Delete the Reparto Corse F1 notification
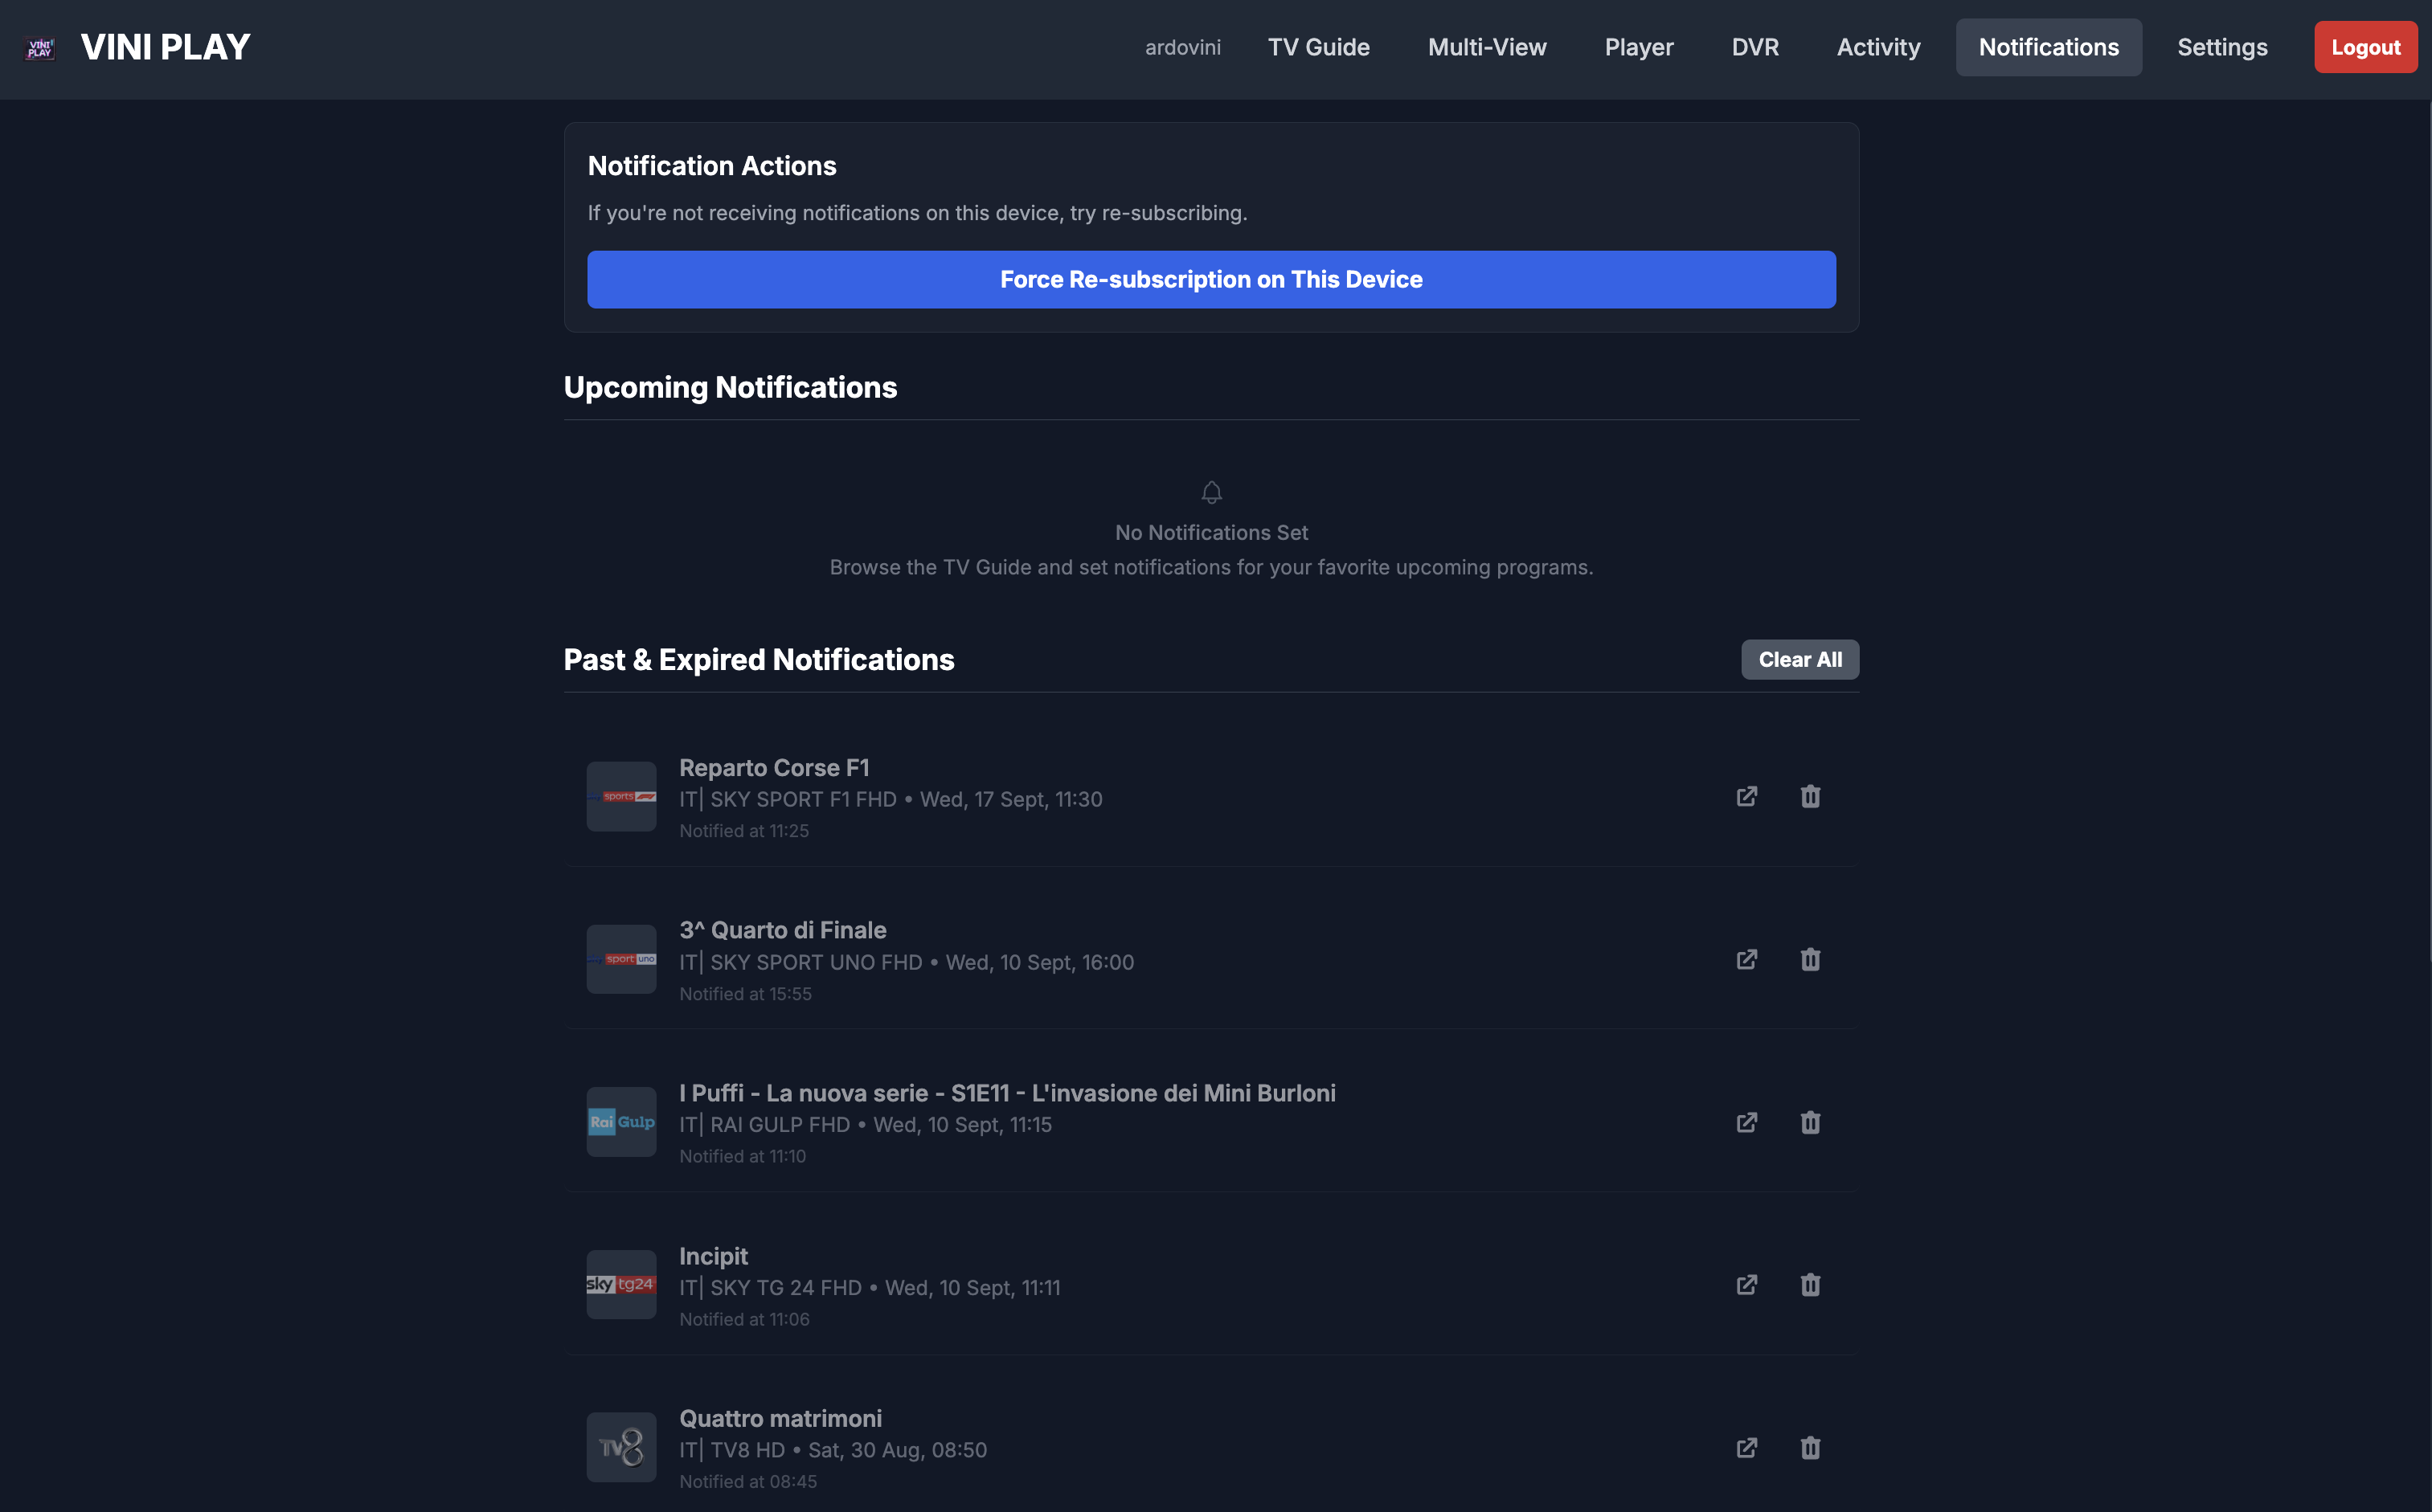The height and width of the screenshot is (1512, 2432). coord(1810,797)
